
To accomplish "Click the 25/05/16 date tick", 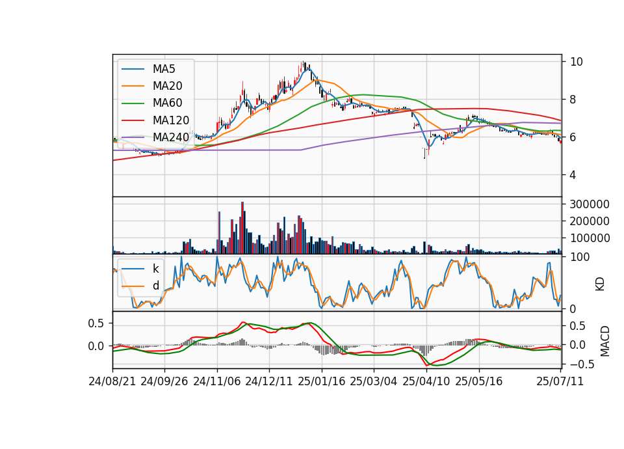I will tap(479, 381).
